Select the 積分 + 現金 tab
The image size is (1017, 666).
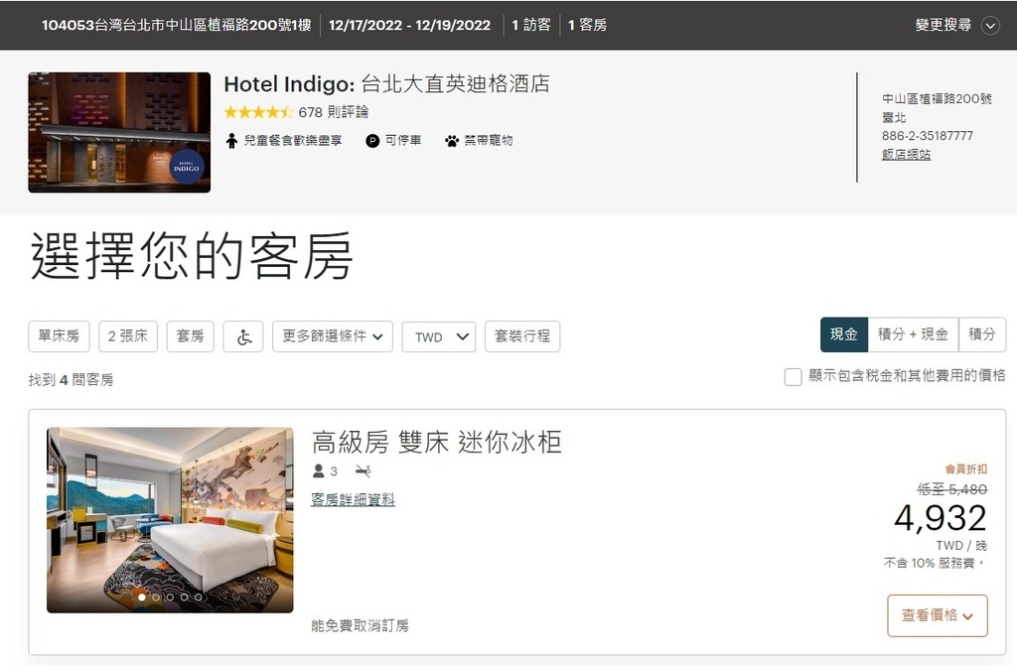pos(914,334)
